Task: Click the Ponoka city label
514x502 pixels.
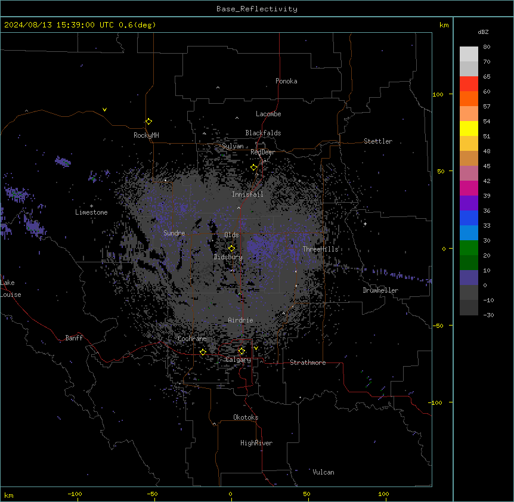Action: click(x=286, y=81)
